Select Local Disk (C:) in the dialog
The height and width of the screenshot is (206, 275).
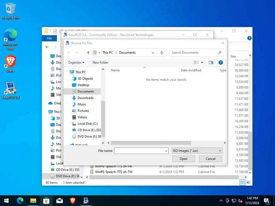pos(87,124)
